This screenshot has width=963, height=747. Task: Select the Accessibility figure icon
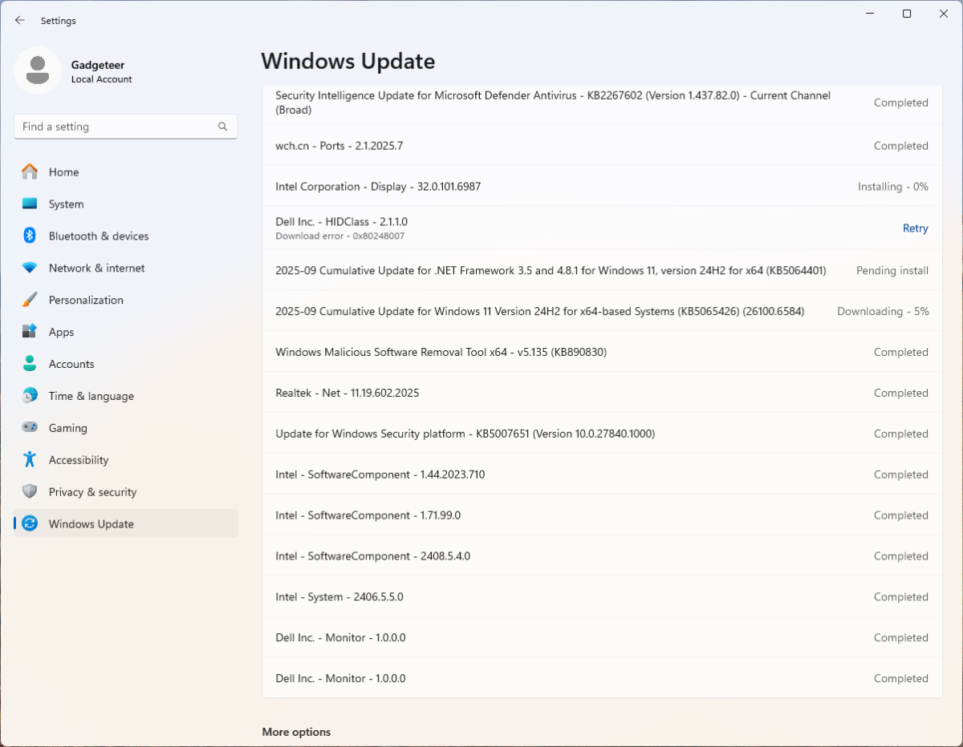click(x=30, y=460)
